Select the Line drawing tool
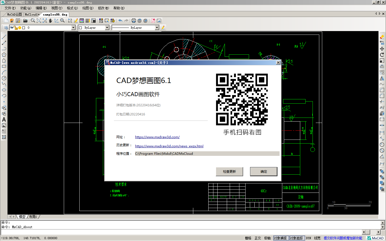Screen dimensions: 386x241 coord(4,37)
